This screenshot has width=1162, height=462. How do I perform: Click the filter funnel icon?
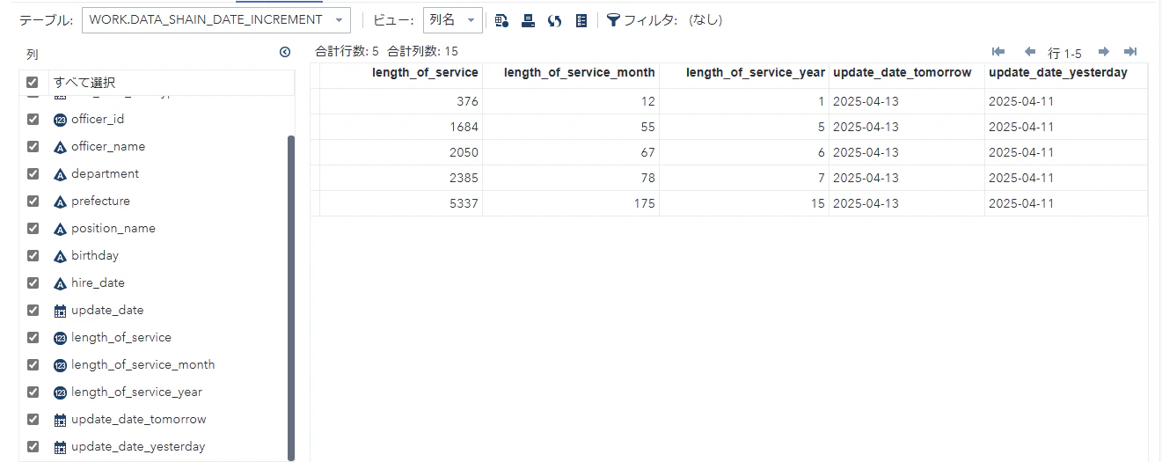point(613,20)
